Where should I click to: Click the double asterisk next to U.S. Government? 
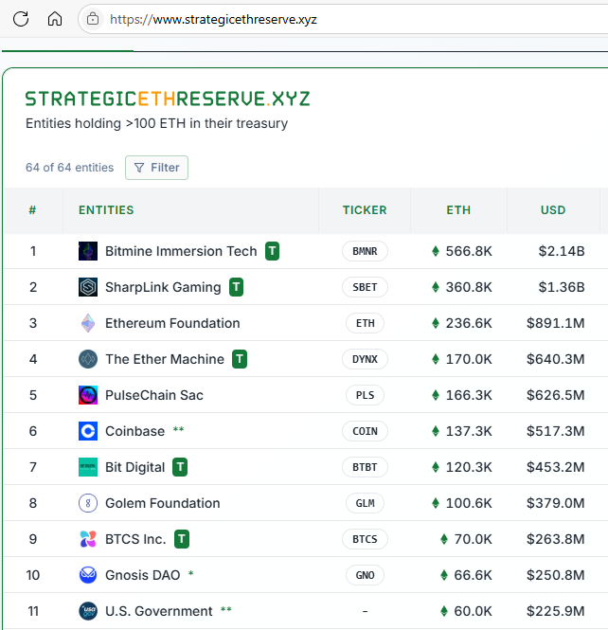tap(226, 609)
